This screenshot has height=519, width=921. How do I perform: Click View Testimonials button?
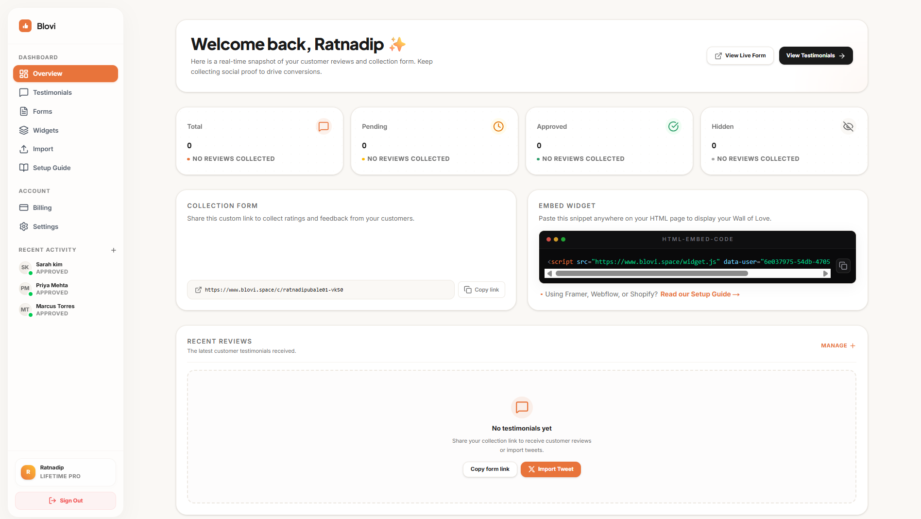point(816,55)
